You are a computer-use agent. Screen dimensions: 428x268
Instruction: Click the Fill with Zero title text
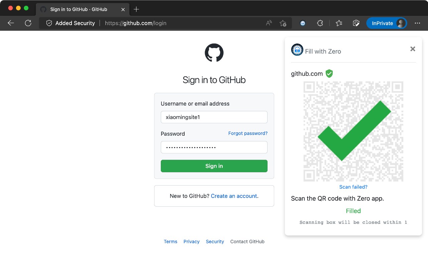[x=323, y=52]
